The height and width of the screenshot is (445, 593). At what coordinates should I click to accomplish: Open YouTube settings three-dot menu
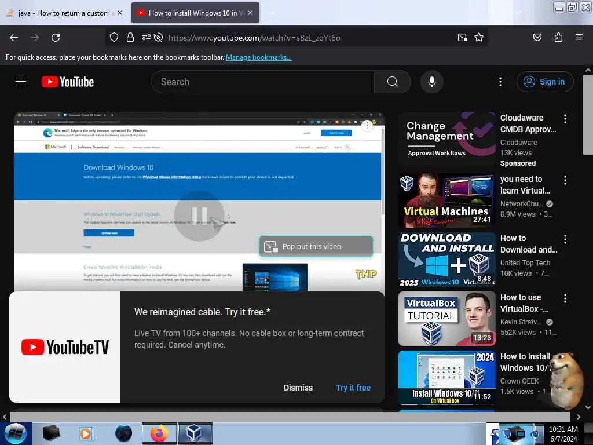[500, 82]
